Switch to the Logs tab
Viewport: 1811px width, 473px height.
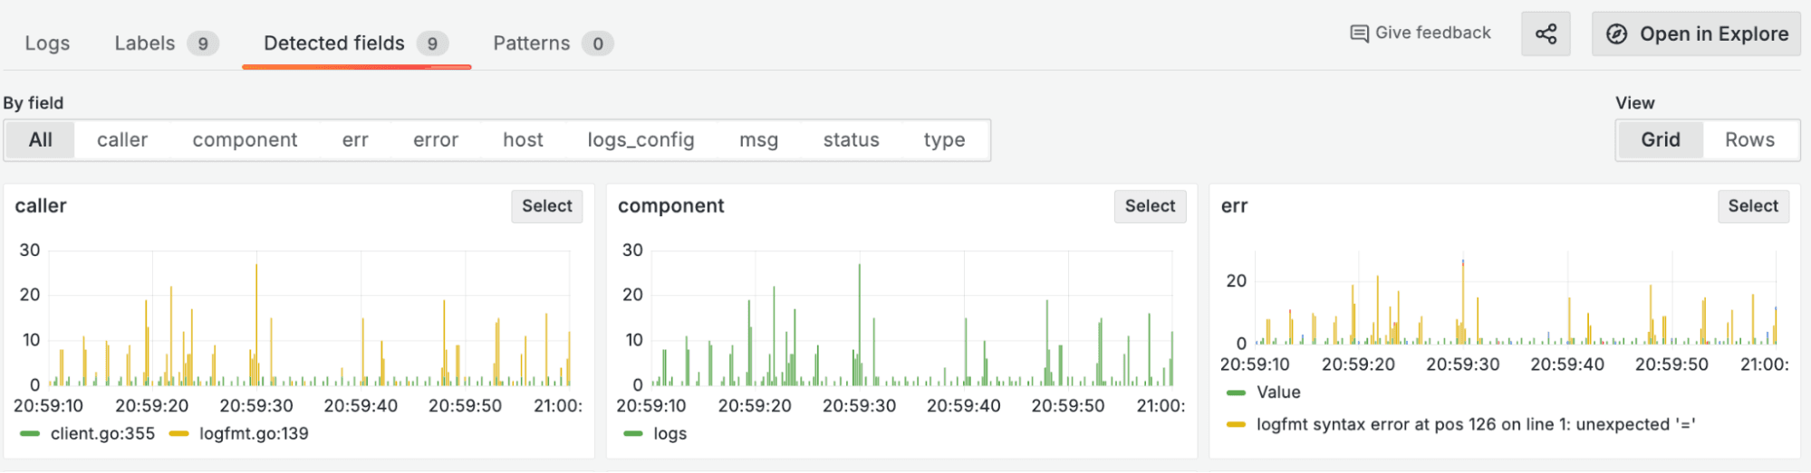(x=47, y=43)
